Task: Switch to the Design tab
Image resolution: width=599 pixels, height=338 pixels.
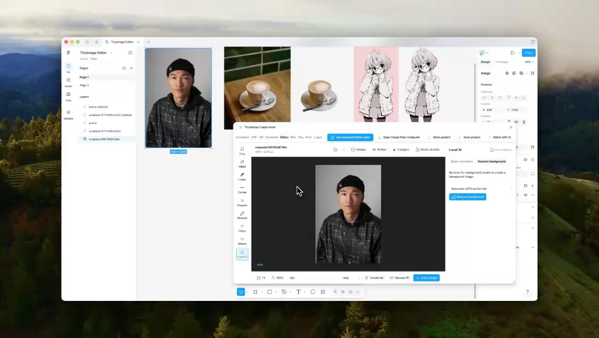Action: pyautogui.click(x=485, y=62)
